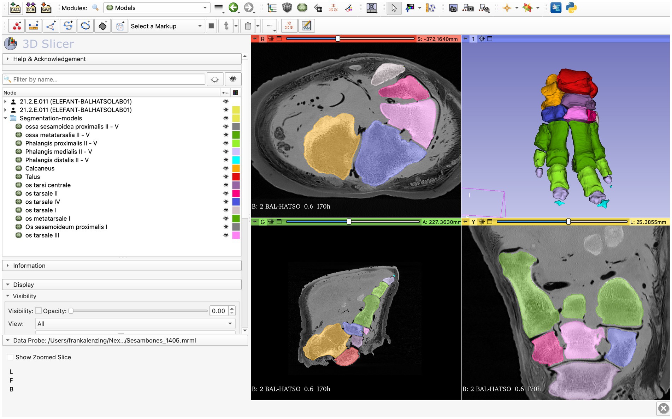
Task: Expand Help & Acknowledgement section
Action: tap(122, 59)
